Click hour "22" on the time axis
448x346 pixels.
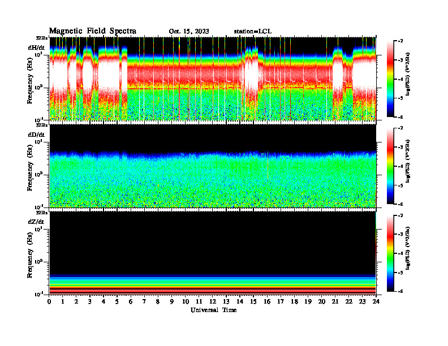point(349,301)
